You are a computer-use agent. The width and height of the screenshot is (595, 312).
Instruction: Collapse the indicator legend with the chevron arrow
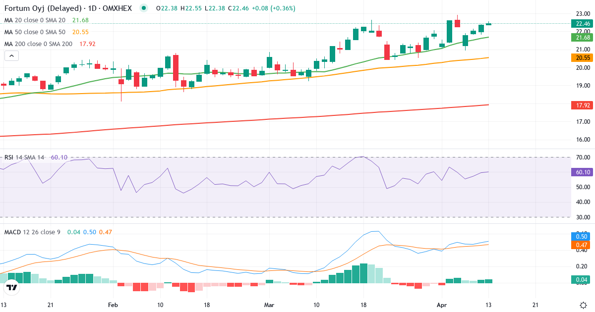pyautogui.click(x=11, y=55)
